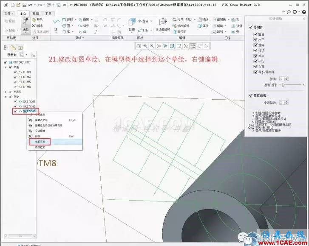Screen dimensions: 309x246
Task: Choose the Ctrl+H hide entry in context menu
Action: click(55, 120)
